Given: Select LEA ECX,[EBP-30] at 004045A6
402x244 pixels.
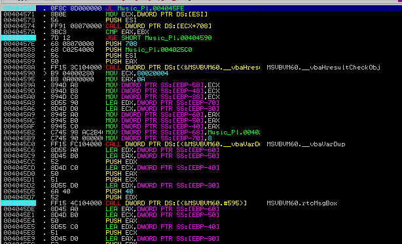Looking at the screenshot, I should click(162, 109).
